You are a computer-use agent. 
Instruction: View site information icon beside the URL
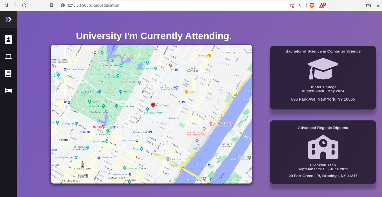pos(63,5)
